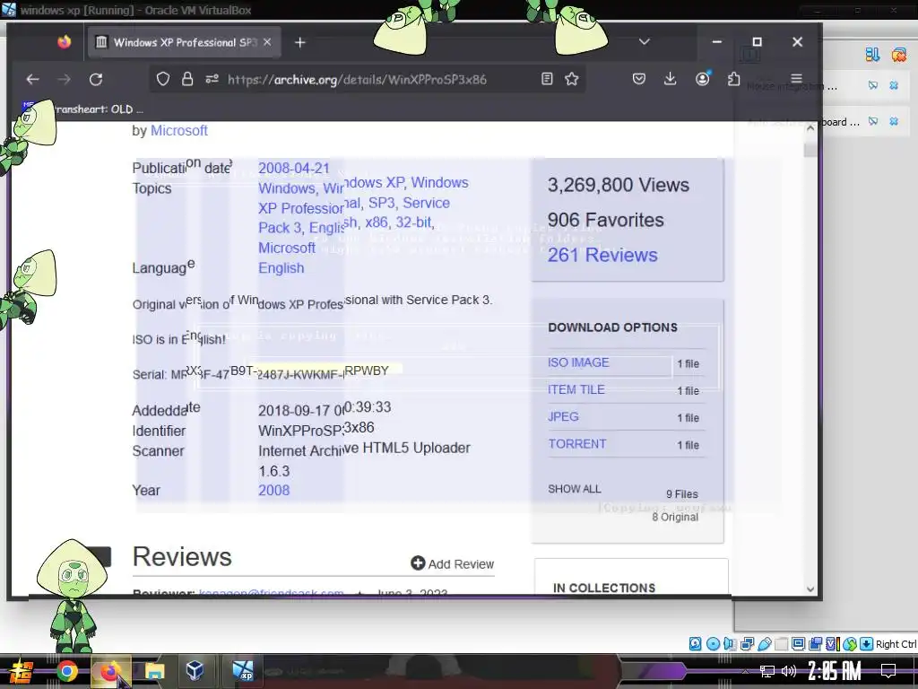Open the Firefox account icon

[703, 79]
